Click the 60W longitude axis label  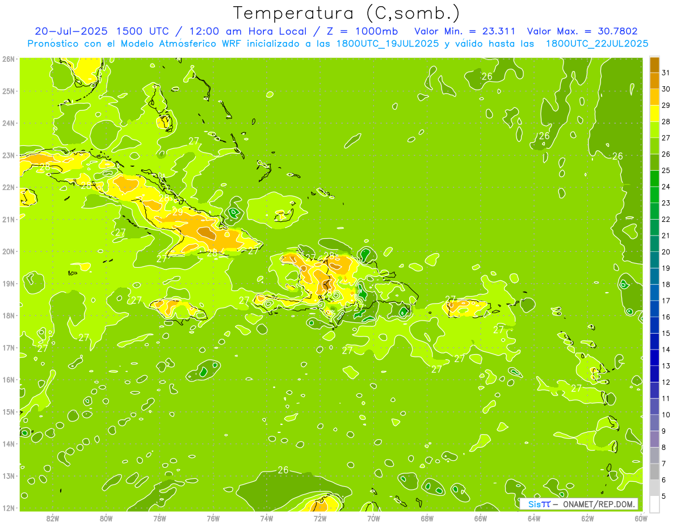pos(641,518)
